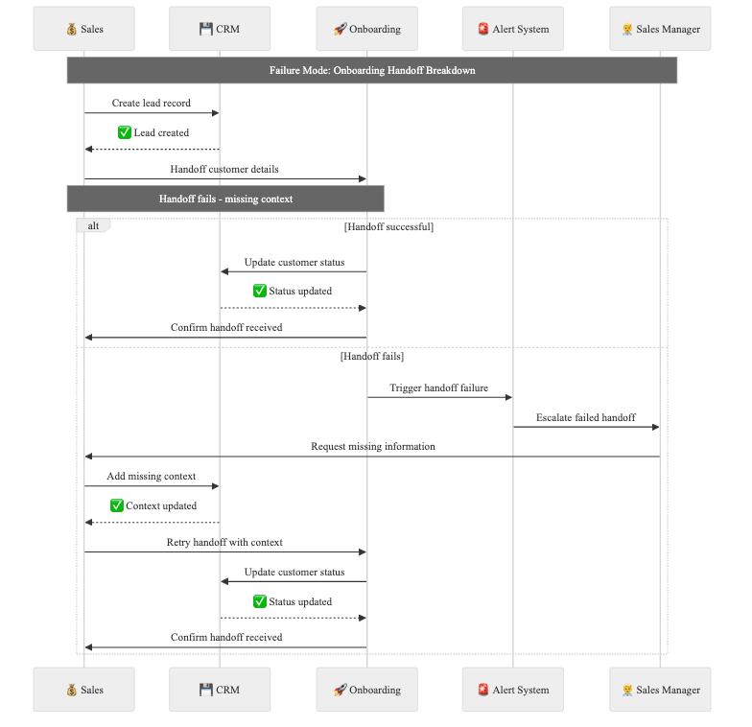Click the "Handoff fails - missing context" note

tap(225, 199)
